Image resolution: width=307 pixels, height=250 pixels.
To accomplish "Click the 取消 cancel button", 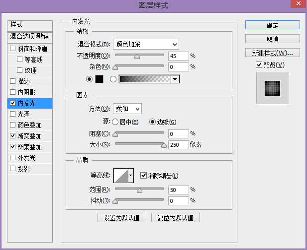I will pyautogui.click(x=273, y=39).
